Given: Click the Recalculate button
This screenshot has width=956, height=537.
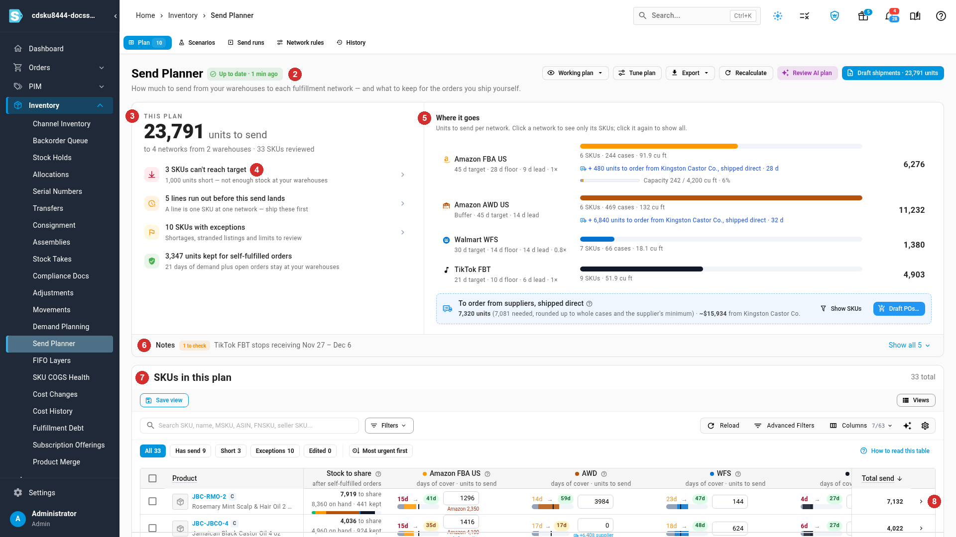Looking at the screenshot, I should coord(746,73).
